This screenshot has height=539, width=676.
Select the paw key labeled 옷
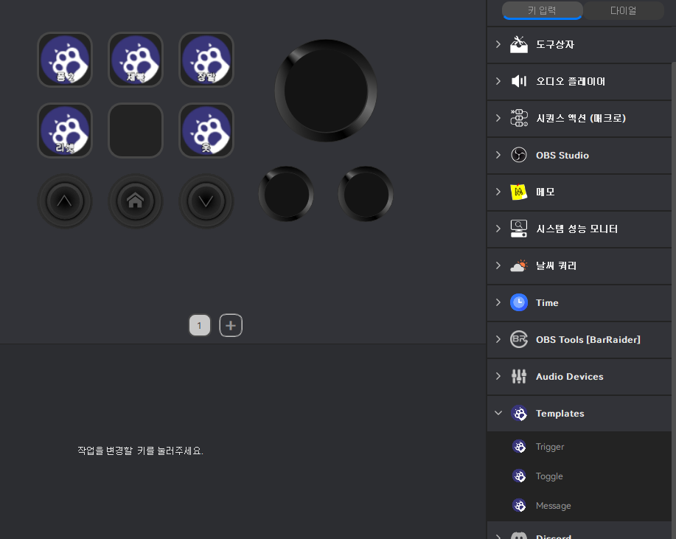206,131
